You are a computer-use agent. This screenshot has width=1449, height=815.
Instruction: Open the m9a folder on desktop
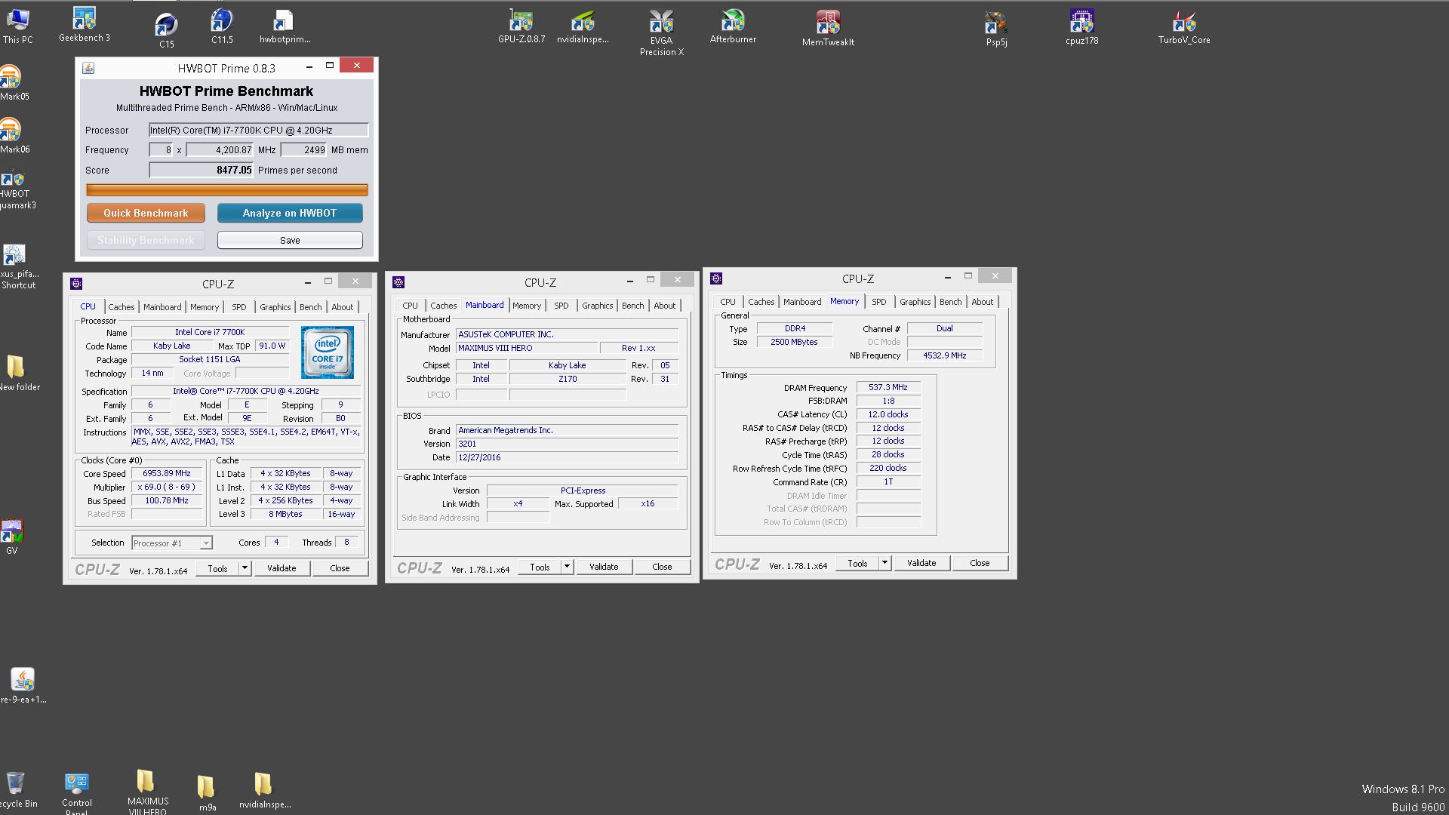click(x=207, y=792)
